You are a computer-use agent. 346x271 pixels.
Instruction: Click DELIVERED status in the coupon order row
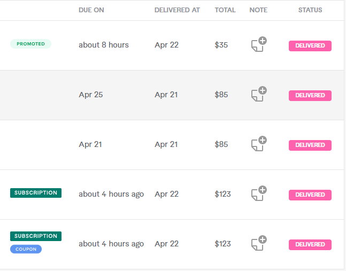point(310,245)
